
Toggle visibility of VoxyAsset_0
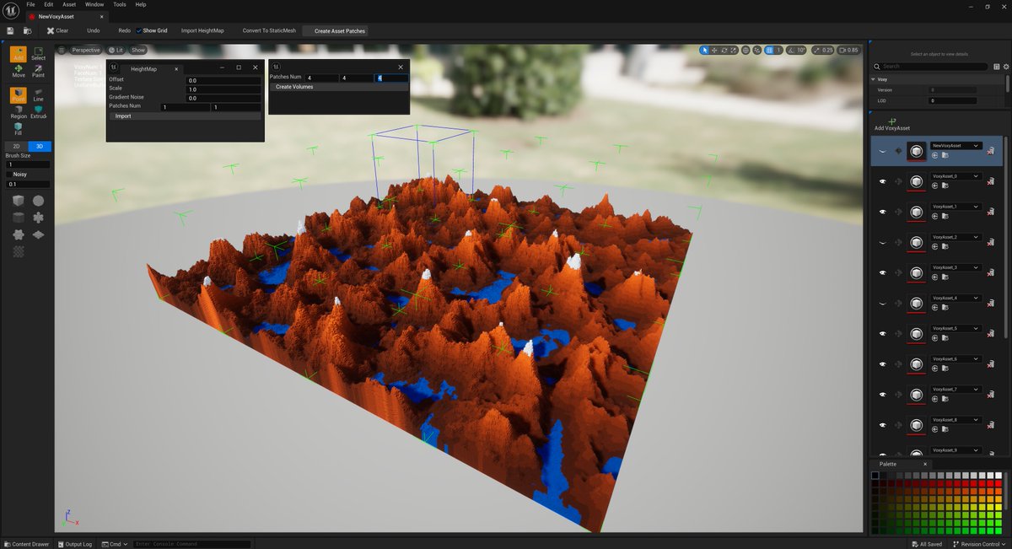tap(883, 181)
